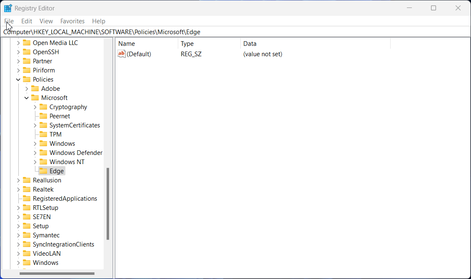
Task: Open the View menu
Action: click(46, 21)
